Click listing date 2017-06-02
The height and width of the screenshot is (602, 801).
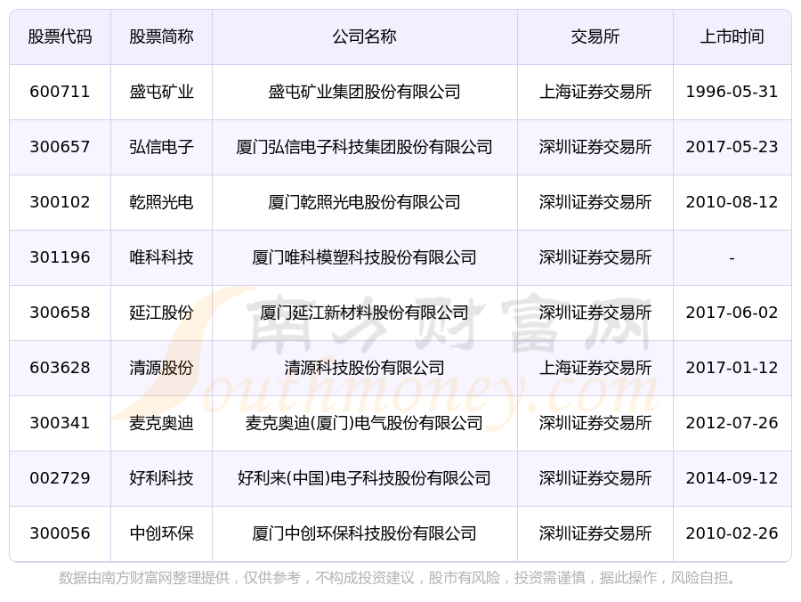pyautogui.click(x=732, y=313)
